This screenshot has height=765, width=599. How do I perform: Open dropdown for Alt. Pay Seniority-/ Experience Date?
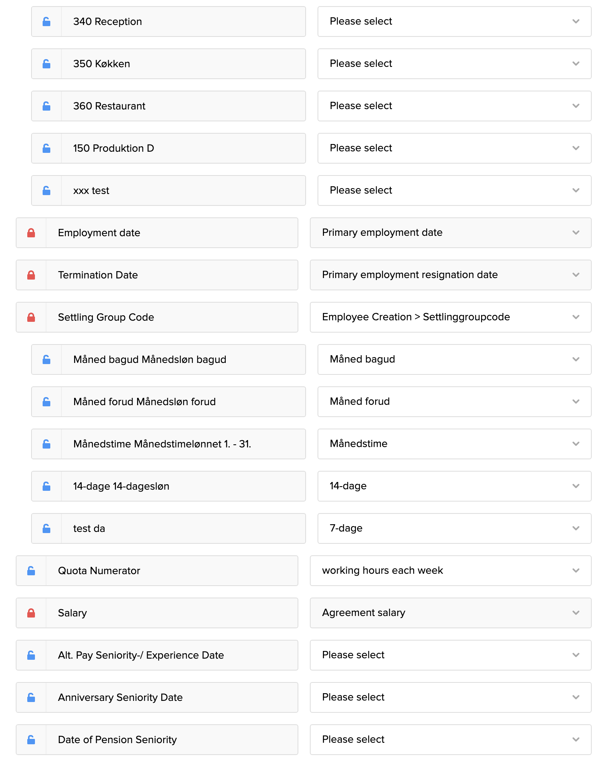tap(450, 655)
